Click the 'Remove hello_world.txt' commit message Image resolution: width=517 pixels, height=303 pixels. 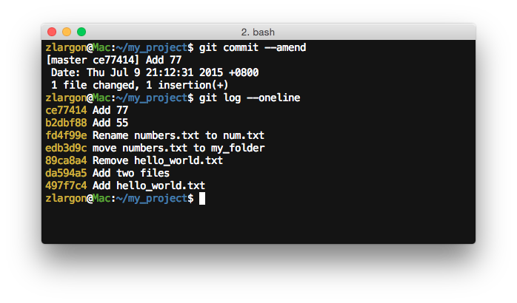point(158,160)
